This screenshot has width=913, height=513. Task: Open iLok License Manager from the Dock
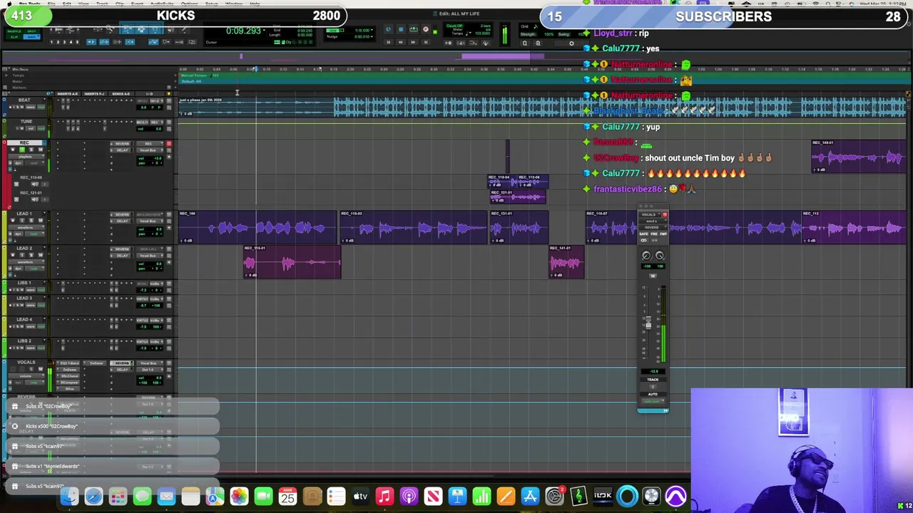(x=603, y=496)
